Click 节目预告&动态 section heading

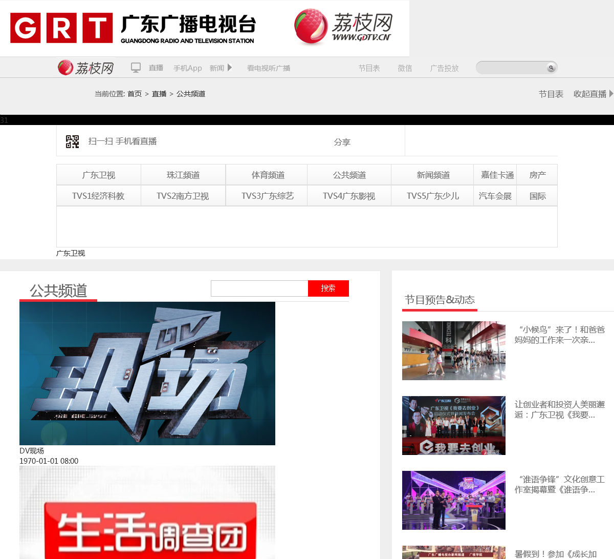(x=440, y=300)
